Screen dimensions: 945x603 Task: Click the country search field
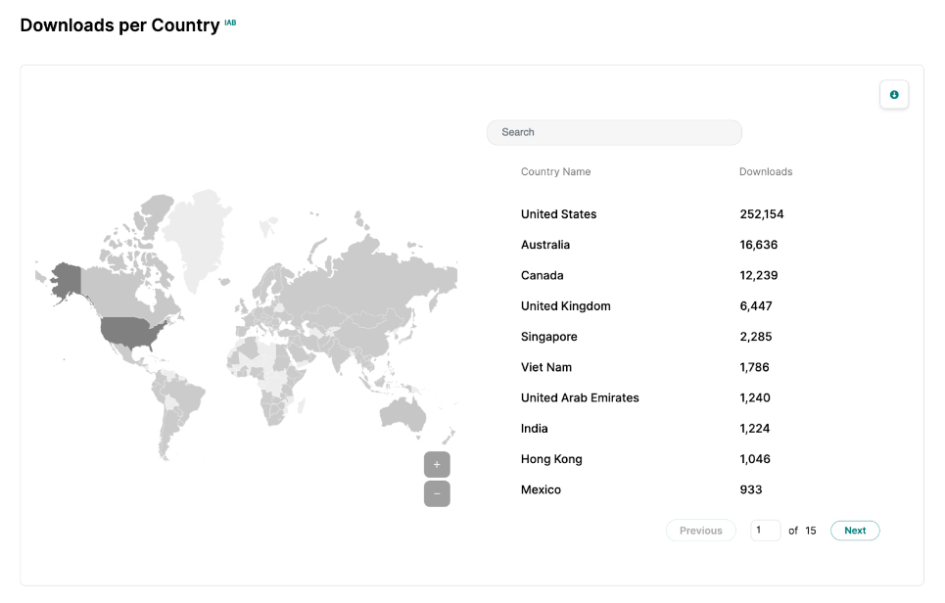click(x=614, y=132)
